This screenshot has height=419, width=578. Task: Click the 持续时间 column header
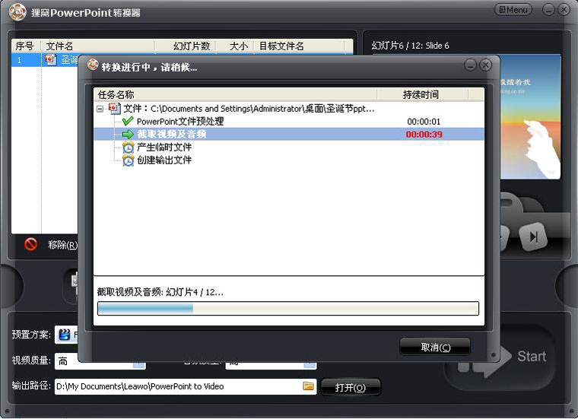(422, 95)
